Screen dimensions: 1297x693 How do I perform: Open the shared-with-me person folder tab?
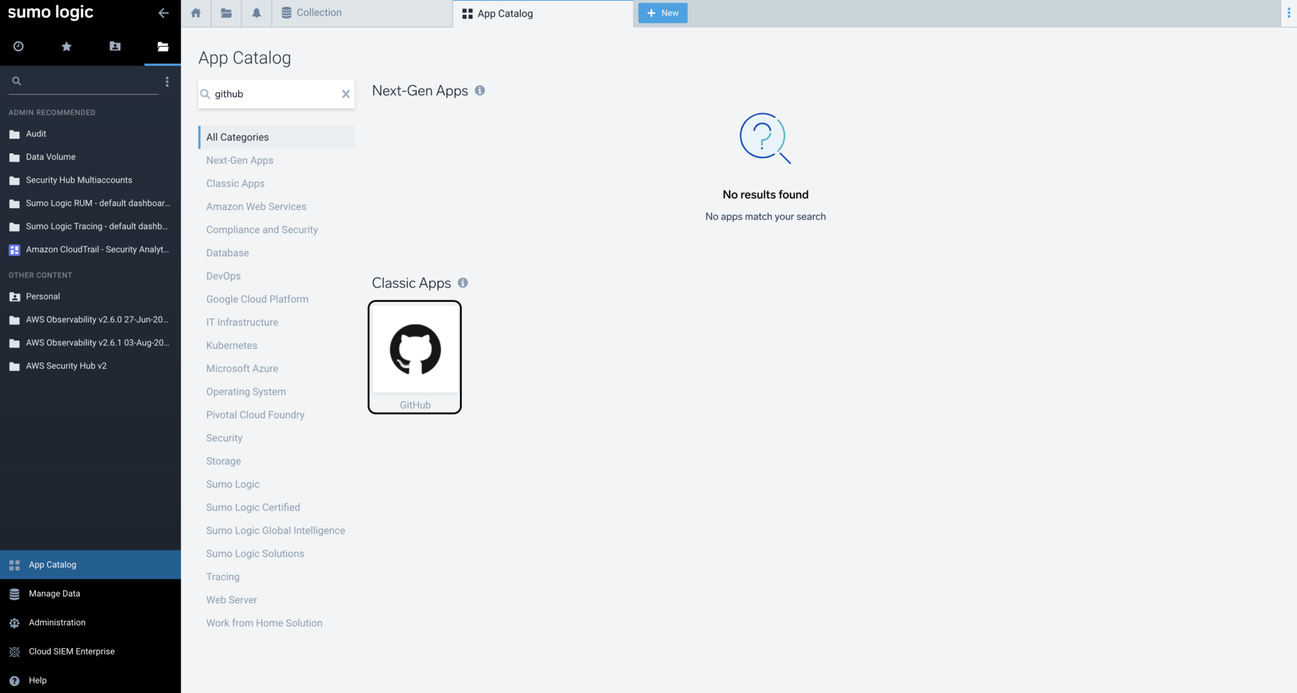pos(115,46)
